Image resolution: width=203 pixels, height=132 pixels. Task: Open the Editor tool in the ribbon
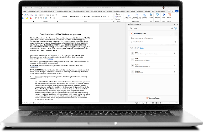click(163, 16)
